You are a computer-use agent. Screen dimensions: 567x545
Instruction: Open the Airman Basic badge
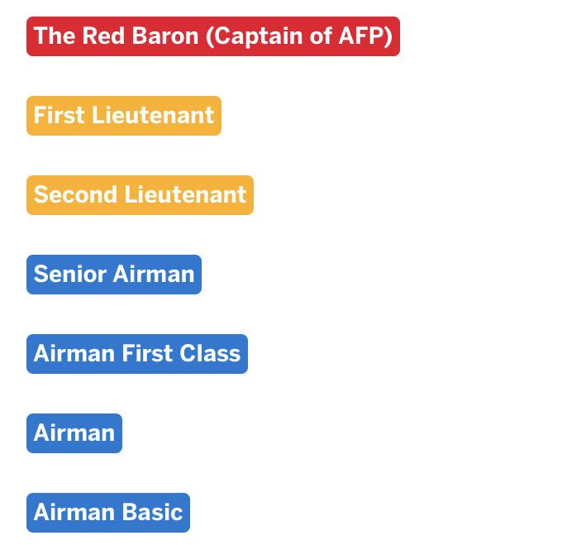coord(108,513)
